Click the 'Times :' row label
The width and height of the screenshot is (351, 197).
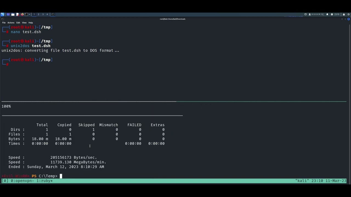tap(16, 143)
